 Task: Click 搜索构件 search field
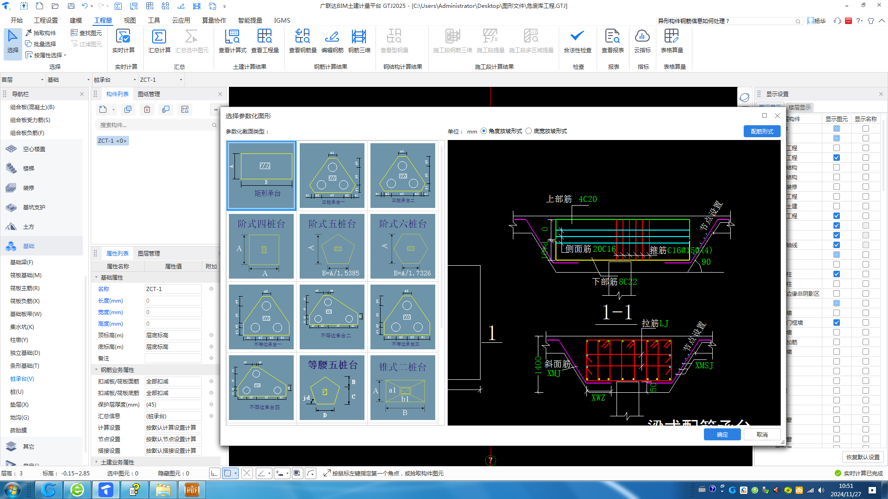tap(156, 125)
